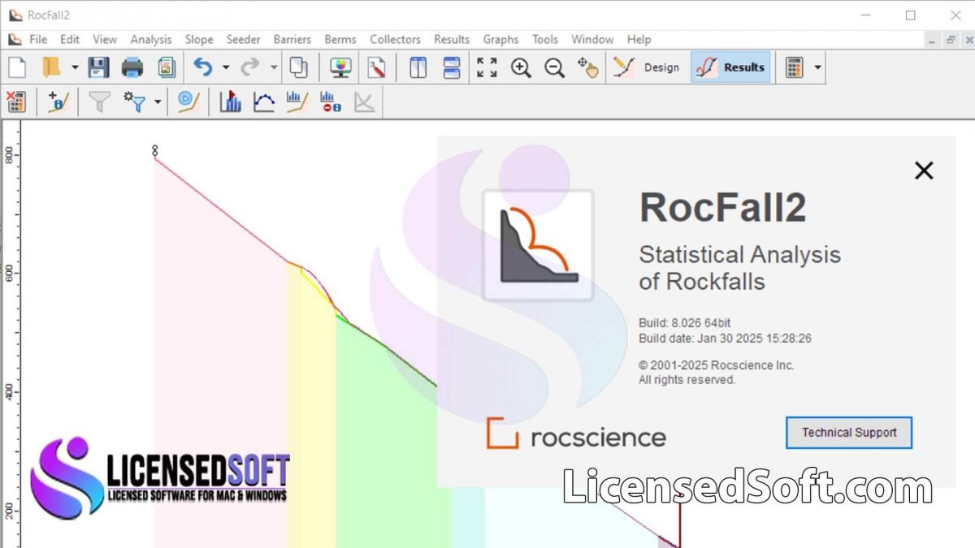Graph distribution on slope location icon

tap(297, 101)
